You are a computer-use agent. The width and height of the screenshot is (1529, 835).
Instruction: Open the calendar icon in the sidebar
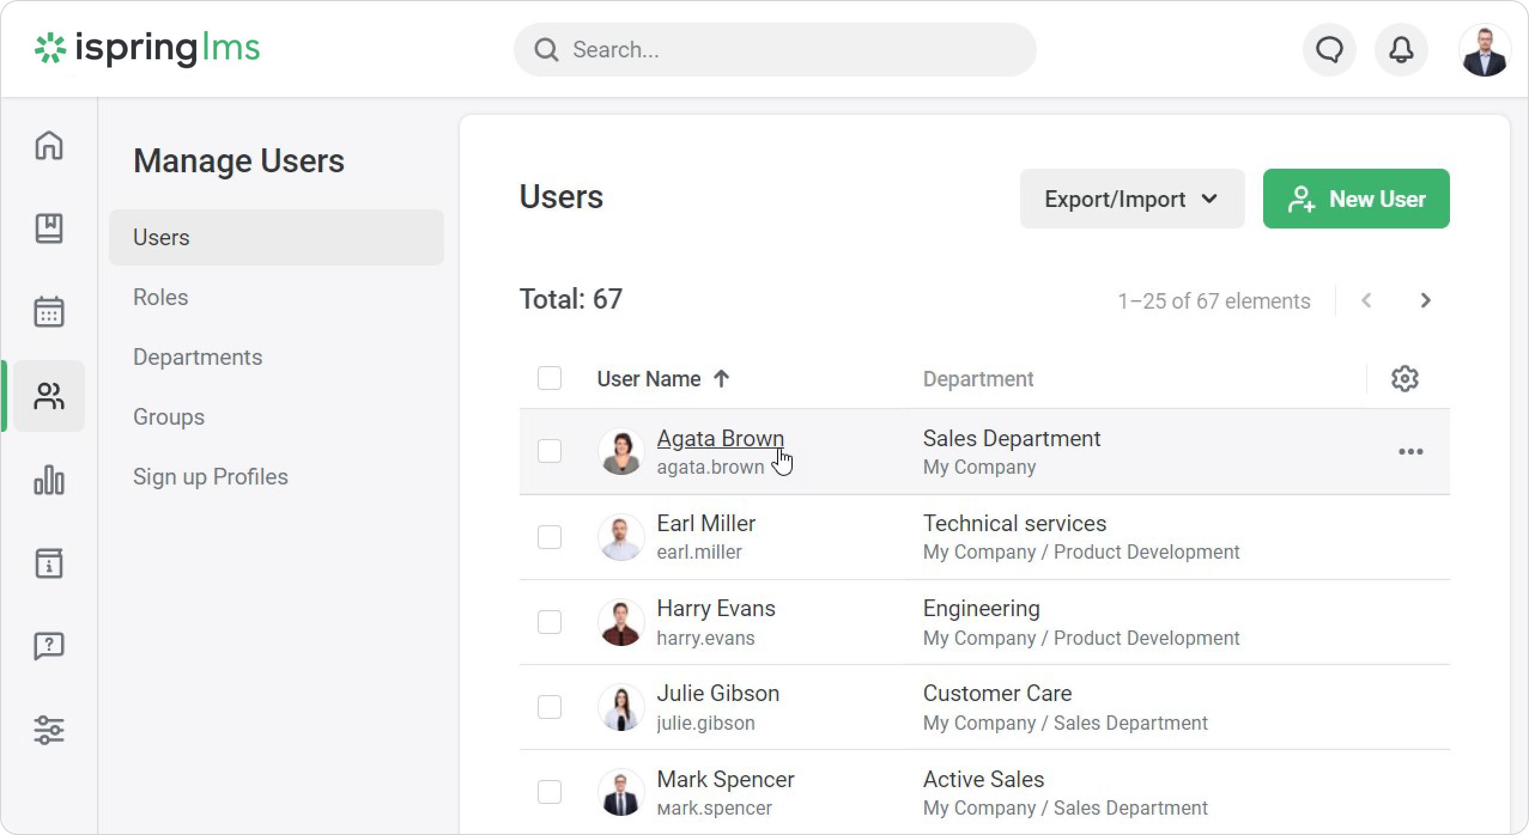pyautogui.click(x=48, y=312)
